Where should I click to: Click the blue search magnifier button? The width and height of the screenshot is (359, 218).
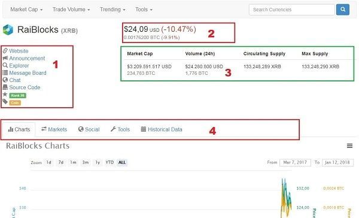(x=342, y=10)
